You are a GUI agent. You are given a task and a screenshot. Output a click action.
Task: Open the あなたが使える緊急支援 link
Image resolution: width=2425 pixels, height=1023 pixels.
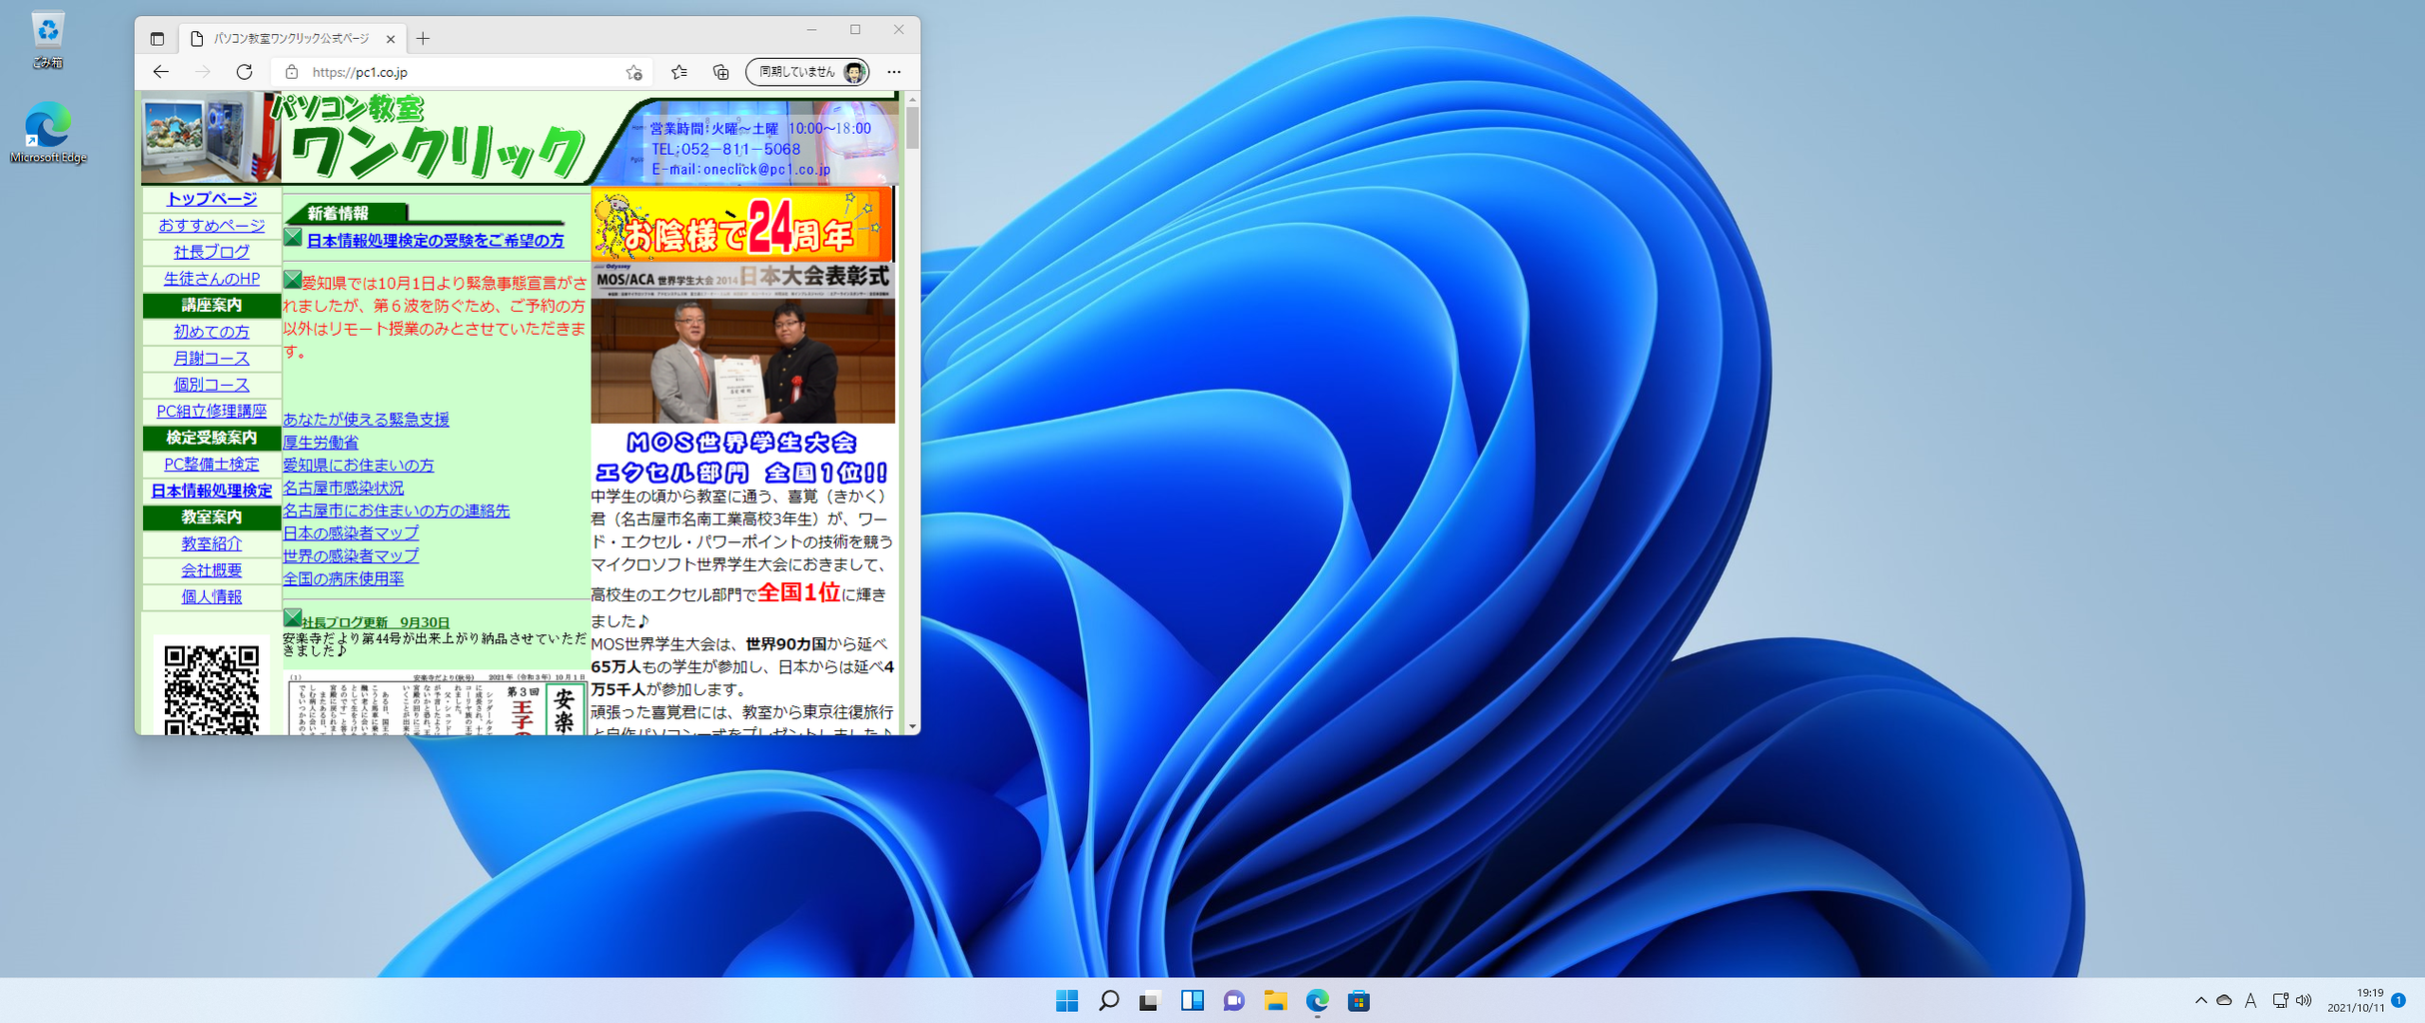click(x=366, y=420)
